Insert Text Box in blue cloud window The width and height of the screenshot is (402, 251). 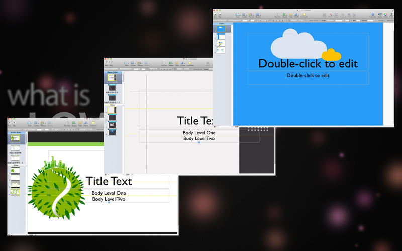[x=278, y=15]
